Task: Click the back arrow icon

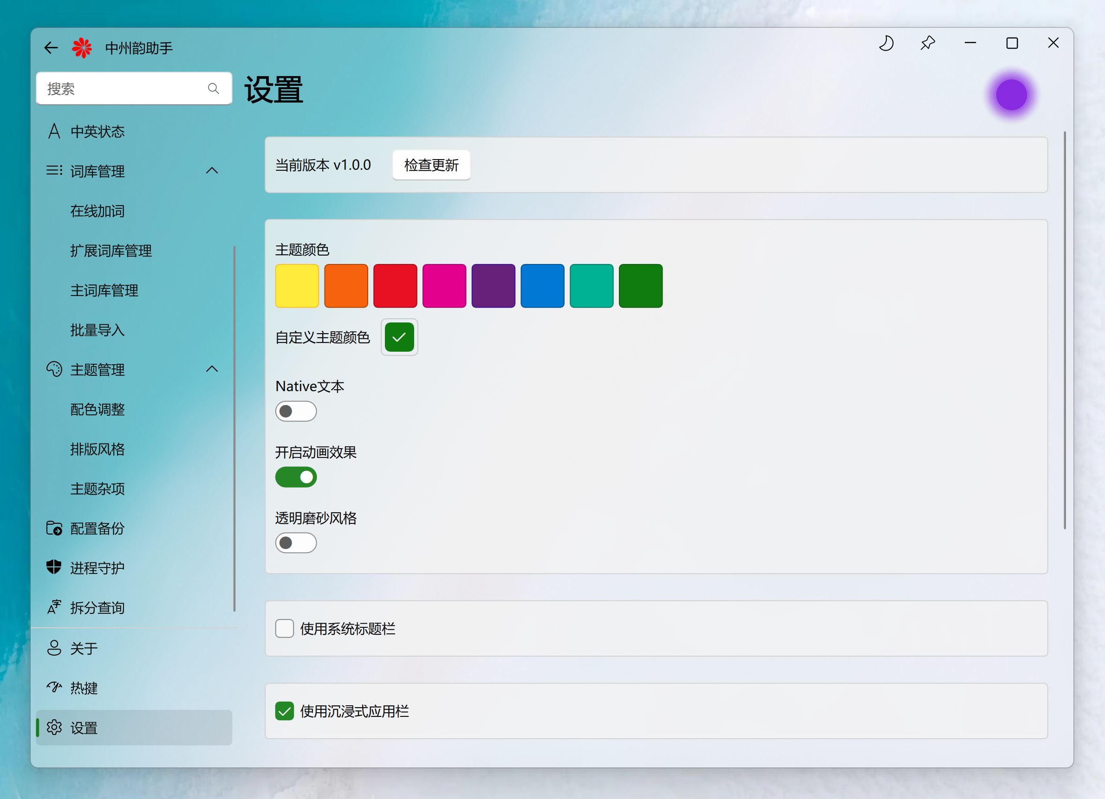Action: [x=51, y=48]
